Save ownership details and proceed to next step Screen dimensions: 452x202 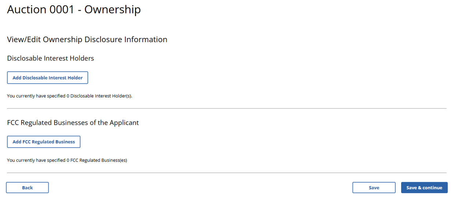(424, 187)
